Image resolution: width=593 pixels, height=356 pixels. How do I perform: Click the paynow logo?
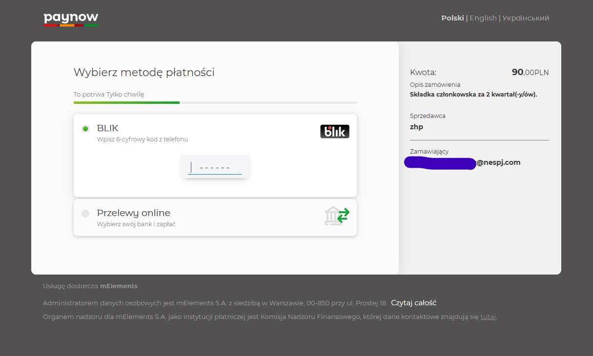click(x=71, y=19)
